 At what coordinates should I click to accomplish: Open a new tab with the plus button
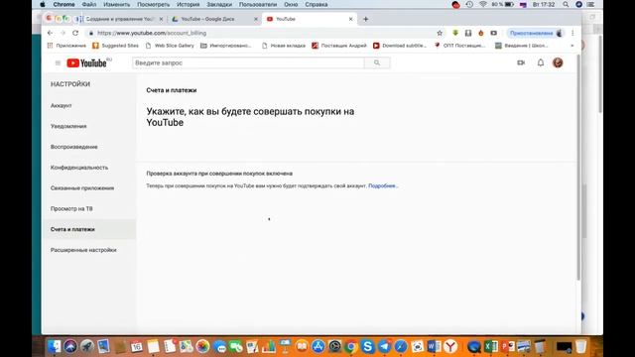click(x=366, y=19)
